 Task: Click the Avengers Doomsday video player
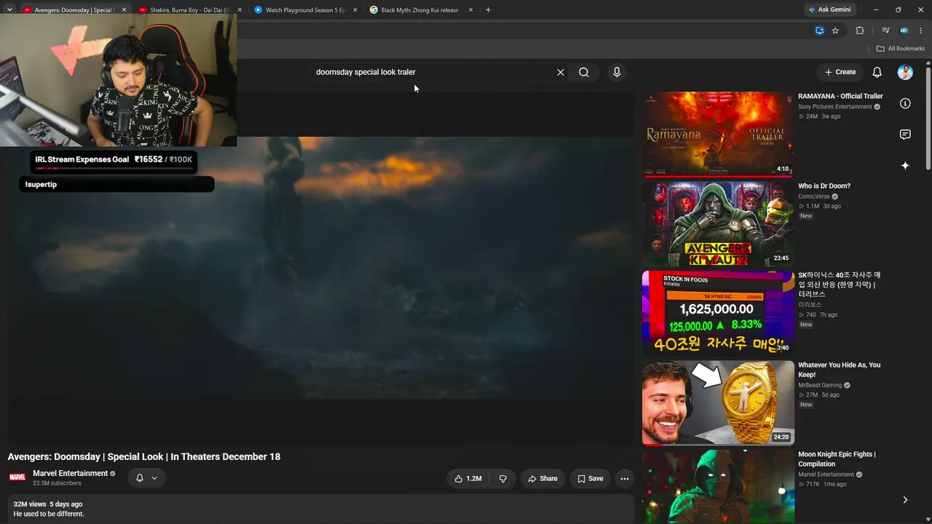point(320,268)
